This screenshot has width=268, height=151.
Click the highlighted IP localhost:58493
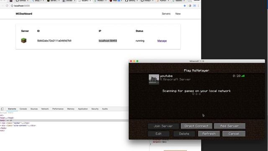tap(108, 41)
